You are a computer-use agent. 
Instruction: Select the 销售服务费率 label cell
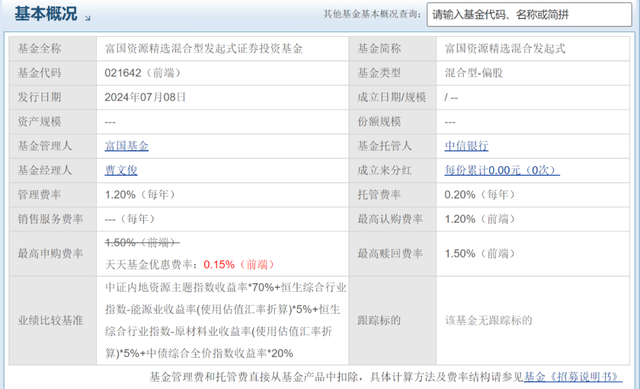pyautogui.click(x=53, y=220)
